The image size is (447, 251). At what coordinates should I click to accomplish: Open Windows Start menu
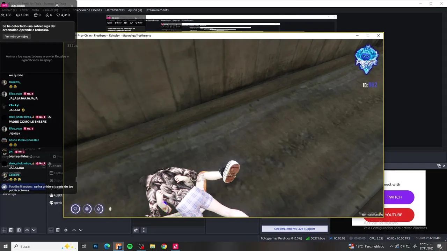pos(5,246)
